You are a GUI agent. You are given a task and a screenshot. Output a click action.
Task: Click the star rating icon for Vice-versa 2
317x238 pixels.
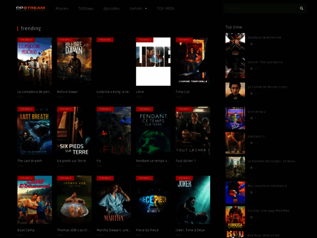click(x=251, y=118)
